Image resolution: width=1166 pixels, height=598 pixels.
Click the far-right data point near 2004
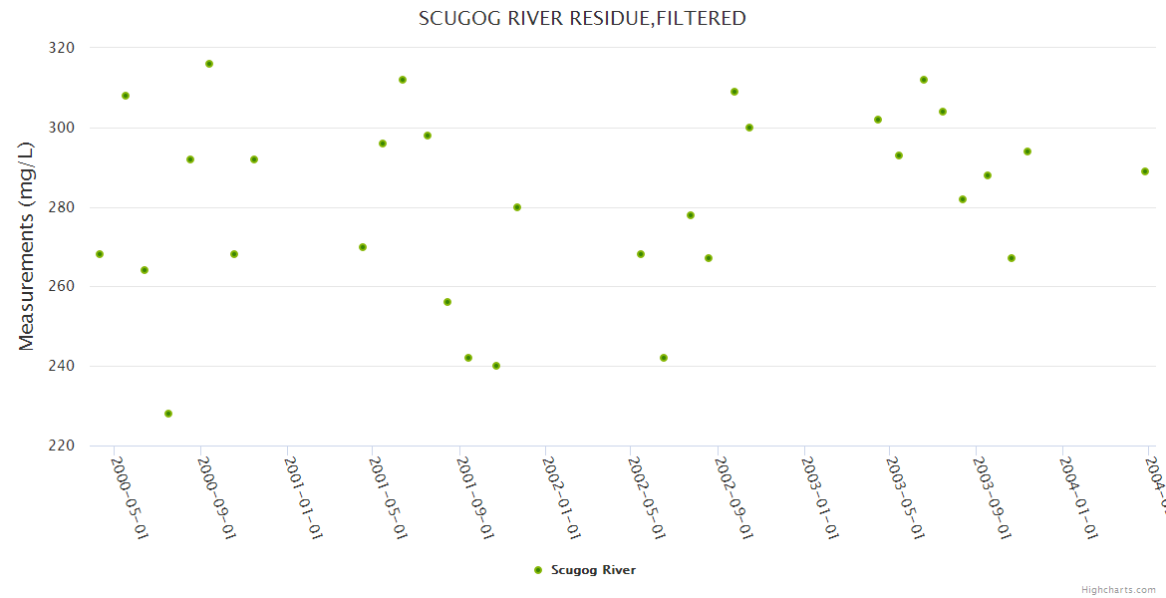click(1145, 171)
